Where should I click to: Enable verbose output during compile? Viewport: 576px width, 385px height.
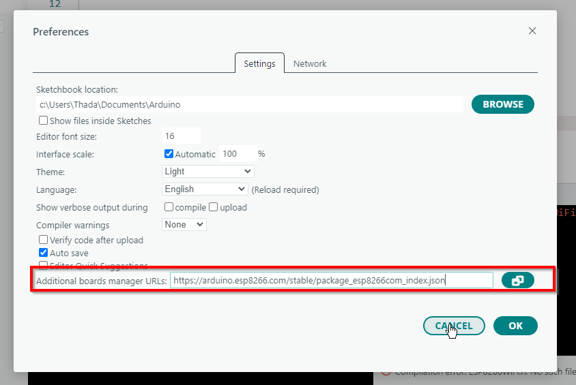169,207
